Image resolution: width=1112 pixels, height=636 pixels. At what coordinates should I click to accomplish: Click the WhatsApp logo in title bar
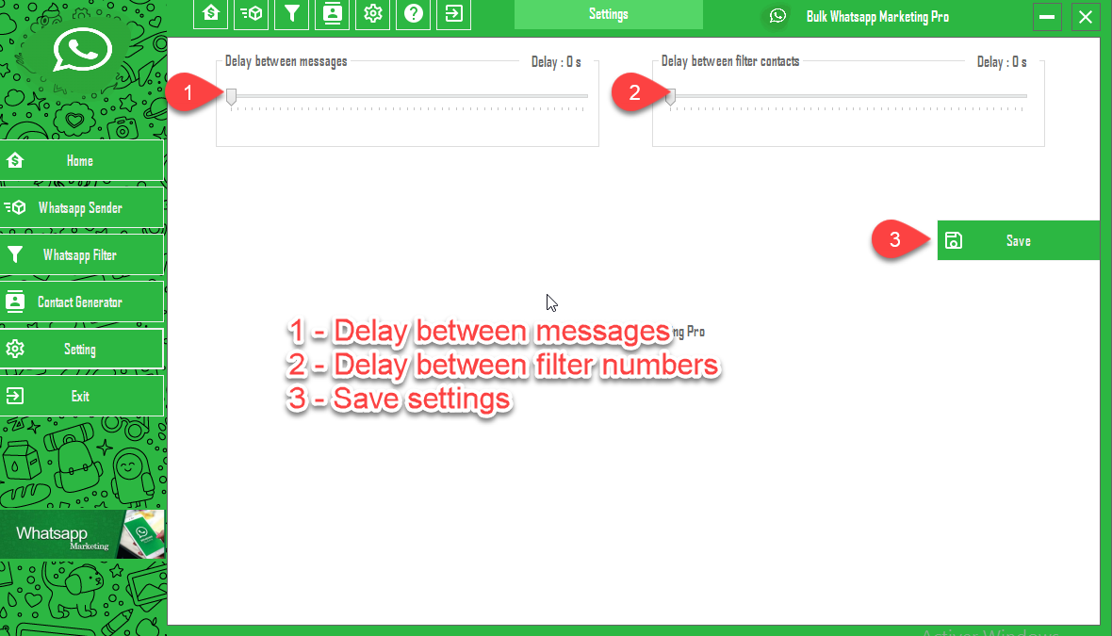click(777, 16)
